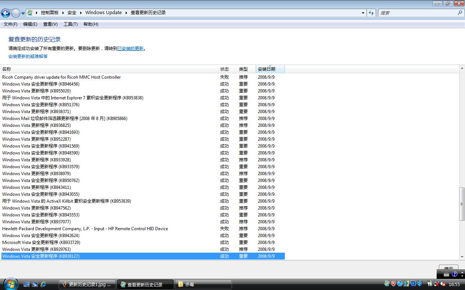
Task: Select the KB948590 security update row
Action: point(142,153)
